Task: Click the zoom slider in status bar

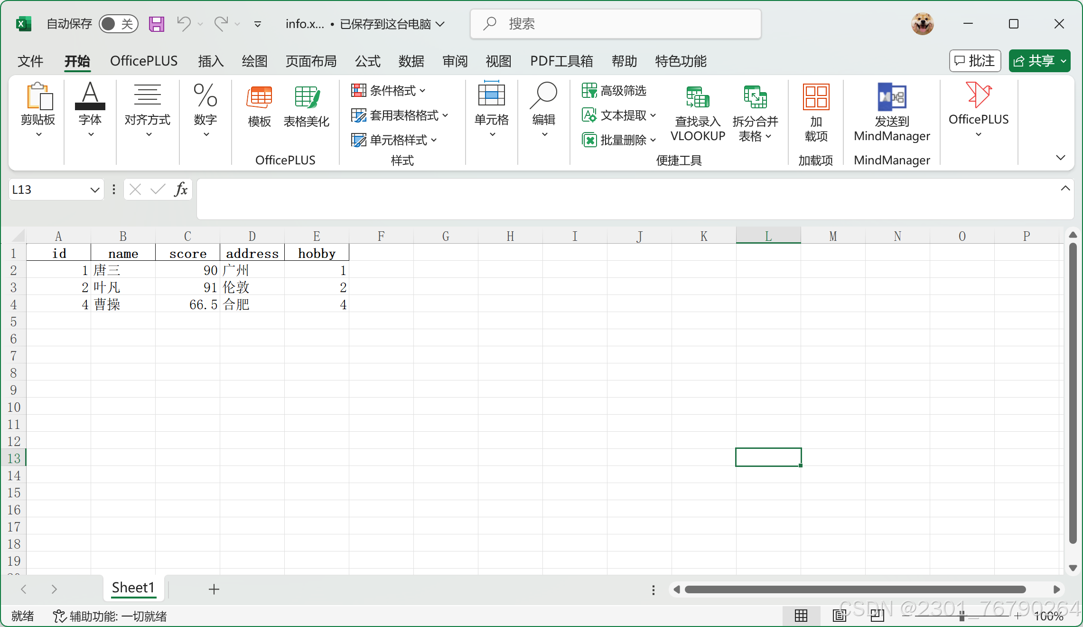Action: pyautogui.click(x=962, y=617)
